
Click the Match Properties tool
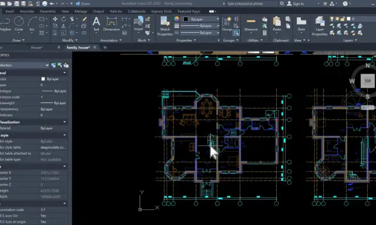click(165, 26)
